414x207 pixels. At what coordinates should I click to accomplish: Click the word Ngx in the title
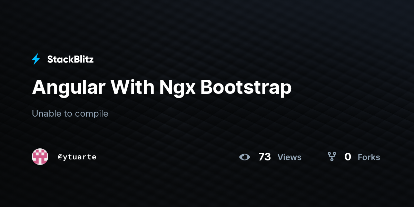point(177,88)
